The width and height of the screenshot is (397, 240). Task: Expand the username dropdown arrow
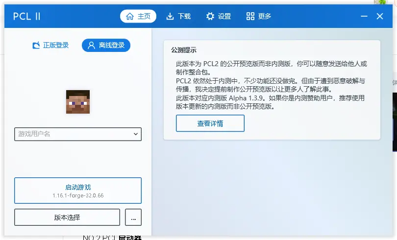[136, 134]
